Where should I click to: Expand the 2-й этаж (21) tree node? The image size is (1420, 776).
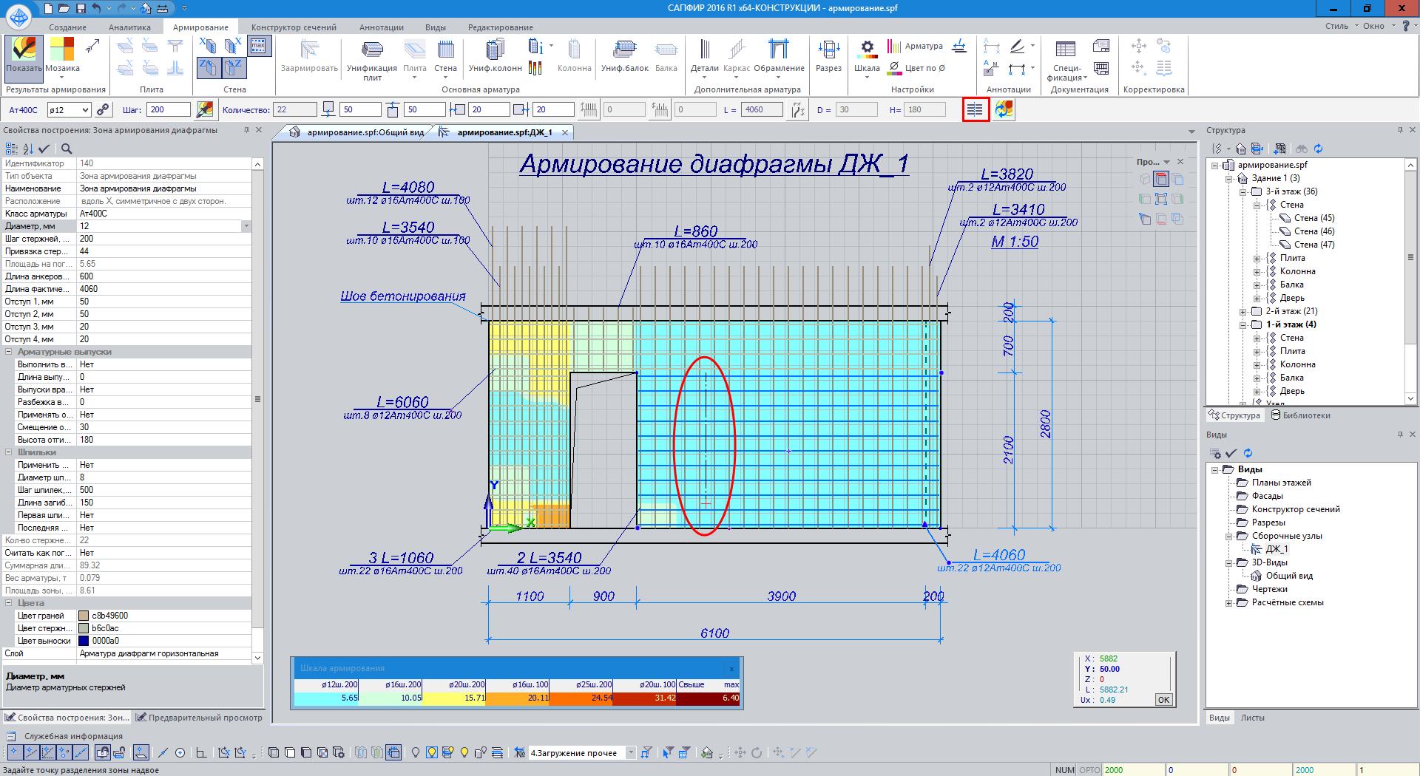point(1243,312)
